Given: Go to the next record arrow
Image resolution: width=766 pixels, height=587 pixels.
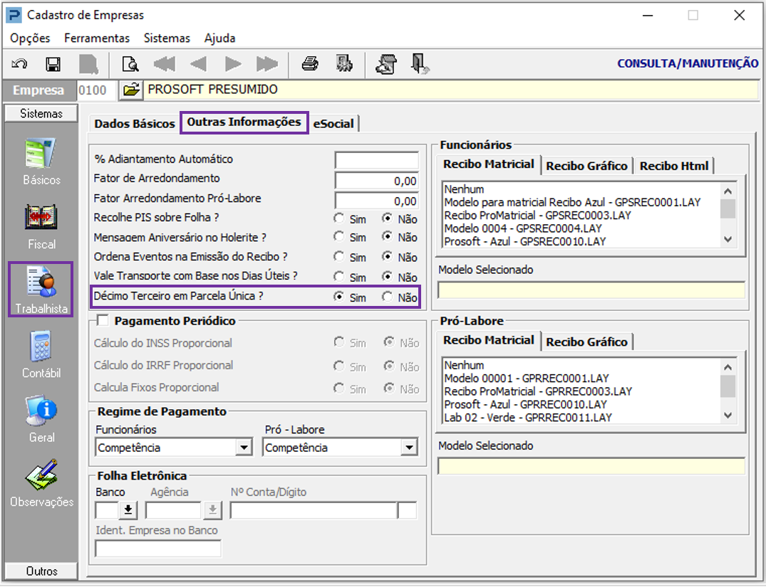Looking at the screenshot, I should [x=233, y=64].
